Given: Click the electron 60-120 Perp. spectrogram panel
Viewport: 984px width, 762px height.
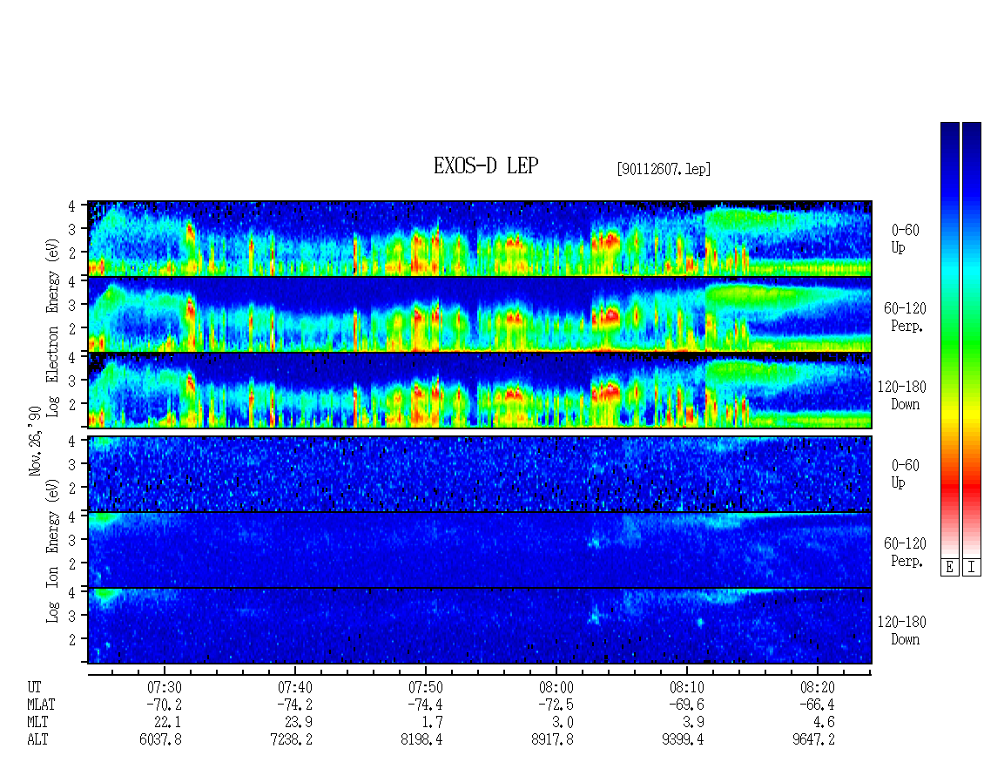Looking at the screenshot, I should (480, 314).
